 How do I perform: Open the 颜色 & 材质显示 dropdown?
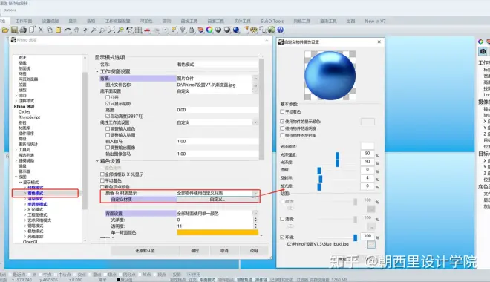click(x=255, y=193)
